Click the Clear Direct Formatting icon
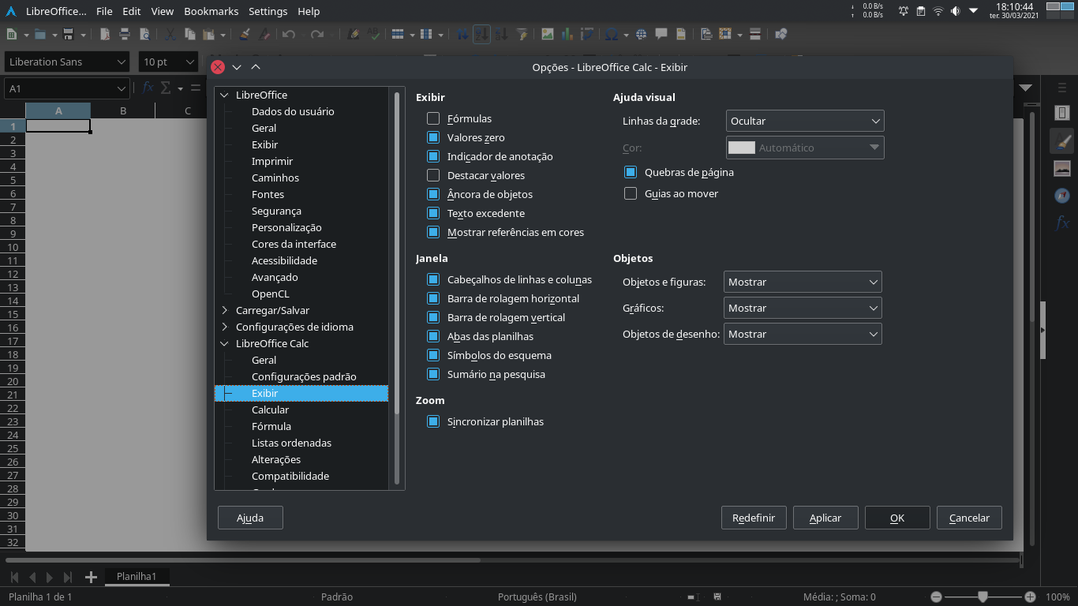This screenshot has width=1078, height=606. pos(264,35)
